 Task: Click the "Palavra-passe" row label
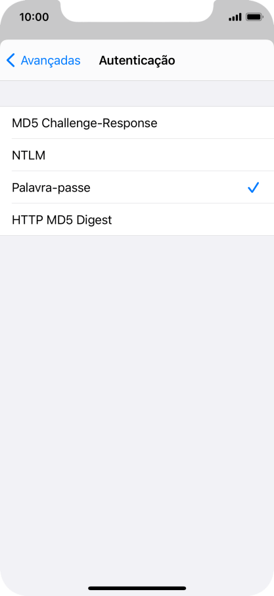pos(51,188)
